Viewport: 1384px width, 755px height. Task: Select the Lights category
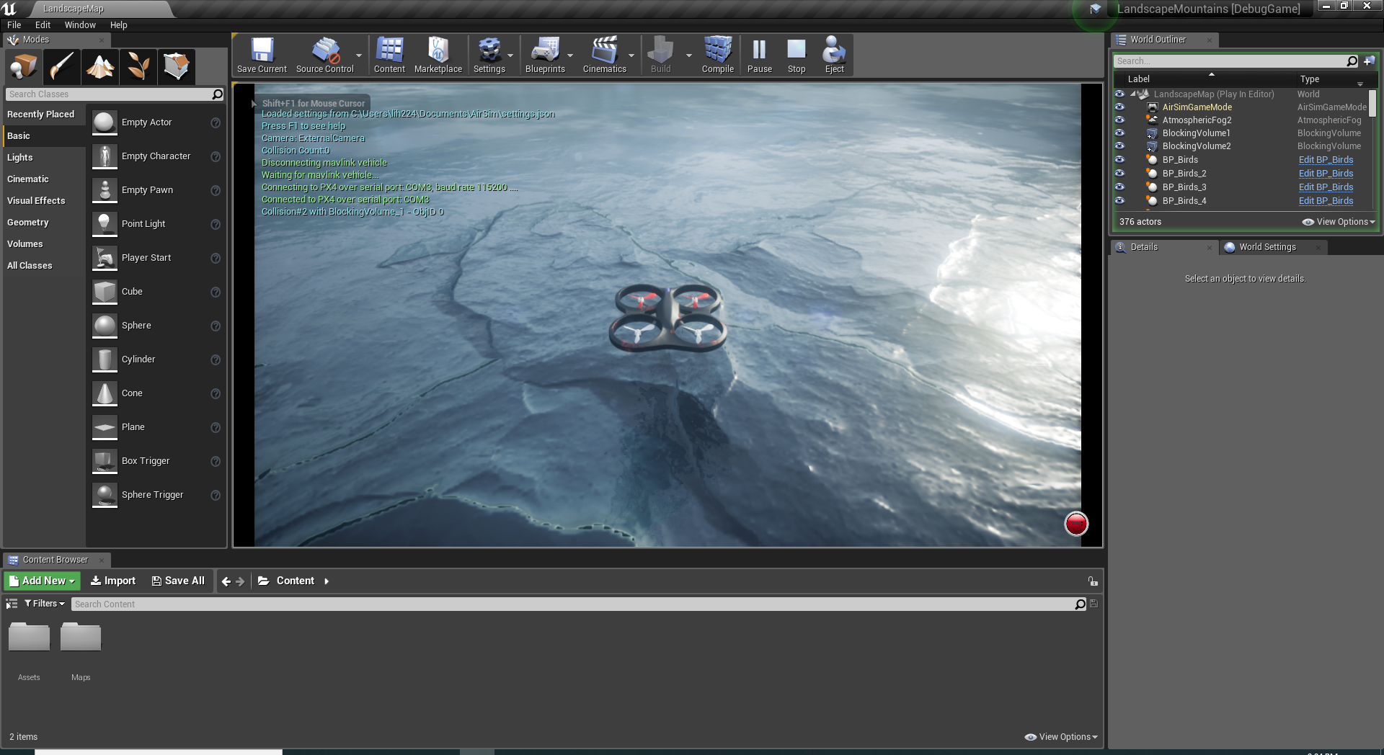click(x=20, y=157)
